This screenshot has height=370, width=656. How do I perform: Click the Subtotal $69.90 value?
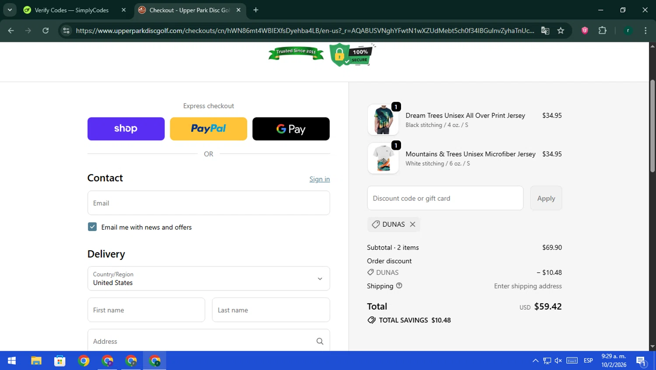pyautogui.click(x=552, y=247)
